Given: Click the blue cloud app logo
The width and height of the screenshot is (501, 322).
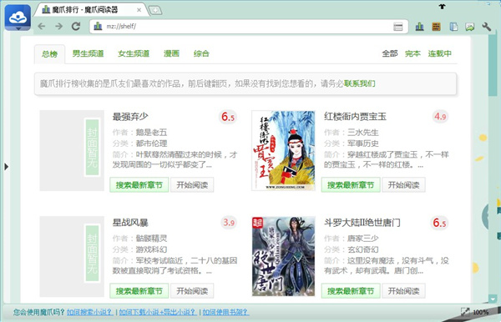Looking at the screenshot, I should (x=18, y=18).
